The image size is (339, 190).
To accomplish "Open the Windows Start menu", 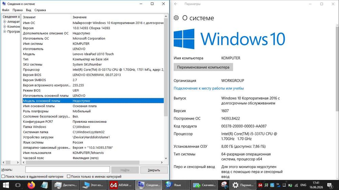I will coord(6,185).
